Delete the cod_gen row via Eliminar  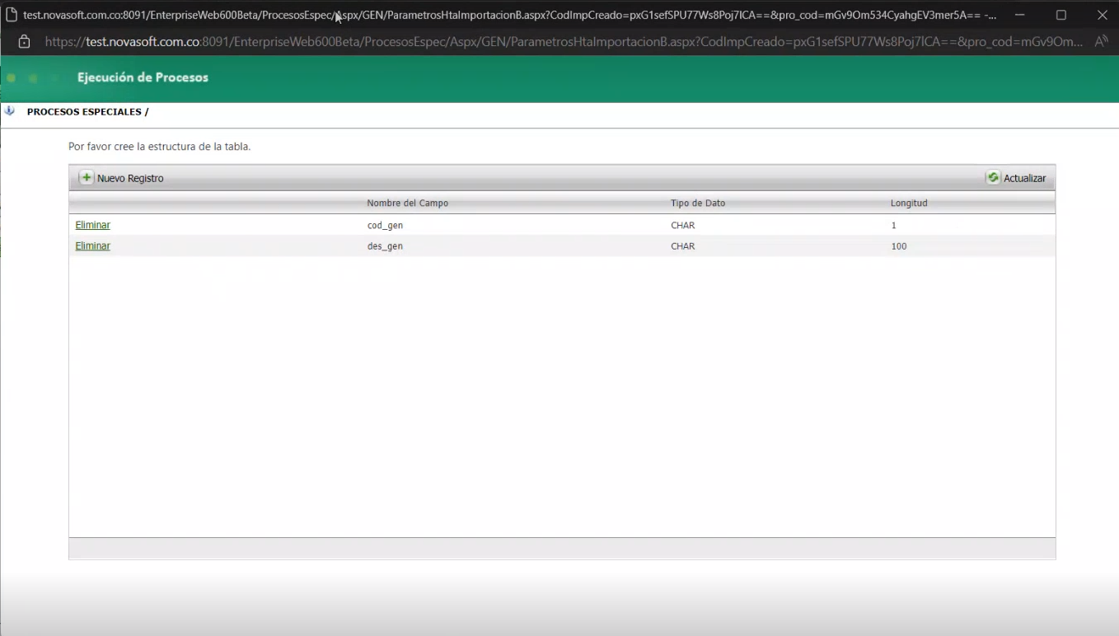pyautogui.click(x=92, y=225)
